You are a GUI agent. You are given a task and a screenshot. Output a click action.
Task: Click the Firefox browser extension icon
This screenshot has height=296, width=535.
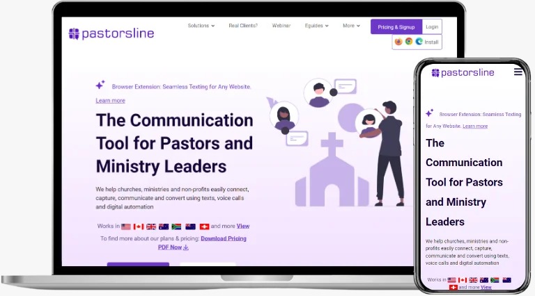pyautogui.click(x=398, y=42)
